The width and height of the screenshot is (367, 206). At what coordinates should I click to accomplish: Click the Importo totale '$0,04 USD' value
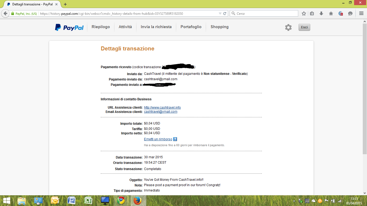point(152,123)
